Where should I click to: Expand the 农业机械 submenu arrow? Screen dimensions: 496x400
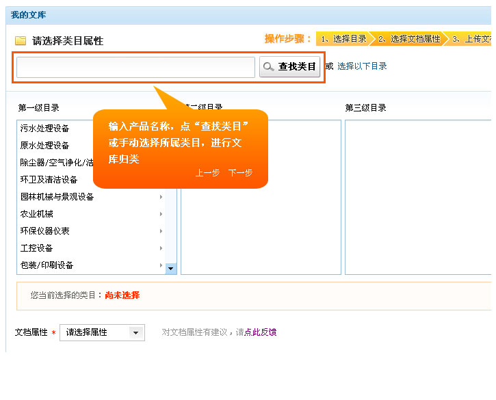tap(161, 214)
